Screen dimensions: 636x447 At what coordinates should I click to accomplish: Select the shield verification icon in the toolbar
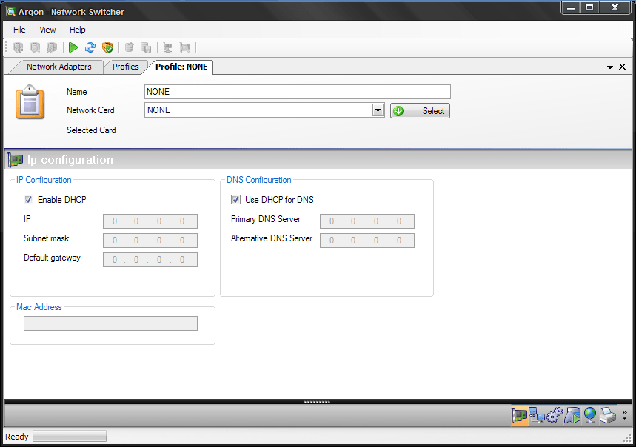pyautogui.click(x=107, y=47)
